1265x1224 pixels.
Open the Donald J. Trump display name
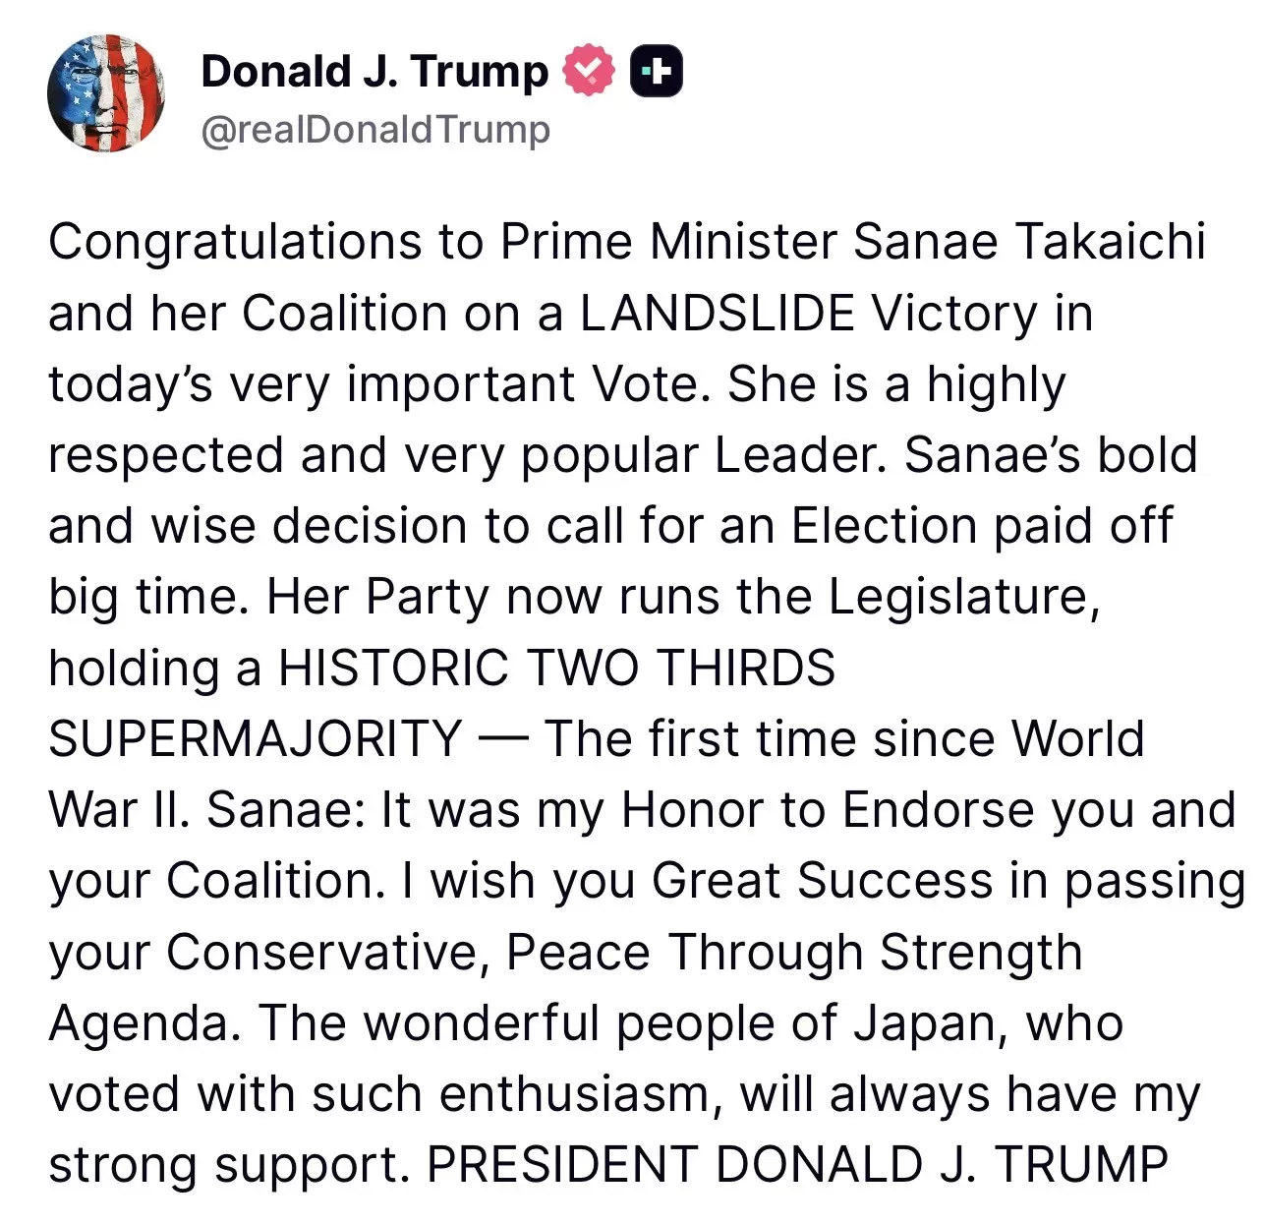click(x=374, y=71)
